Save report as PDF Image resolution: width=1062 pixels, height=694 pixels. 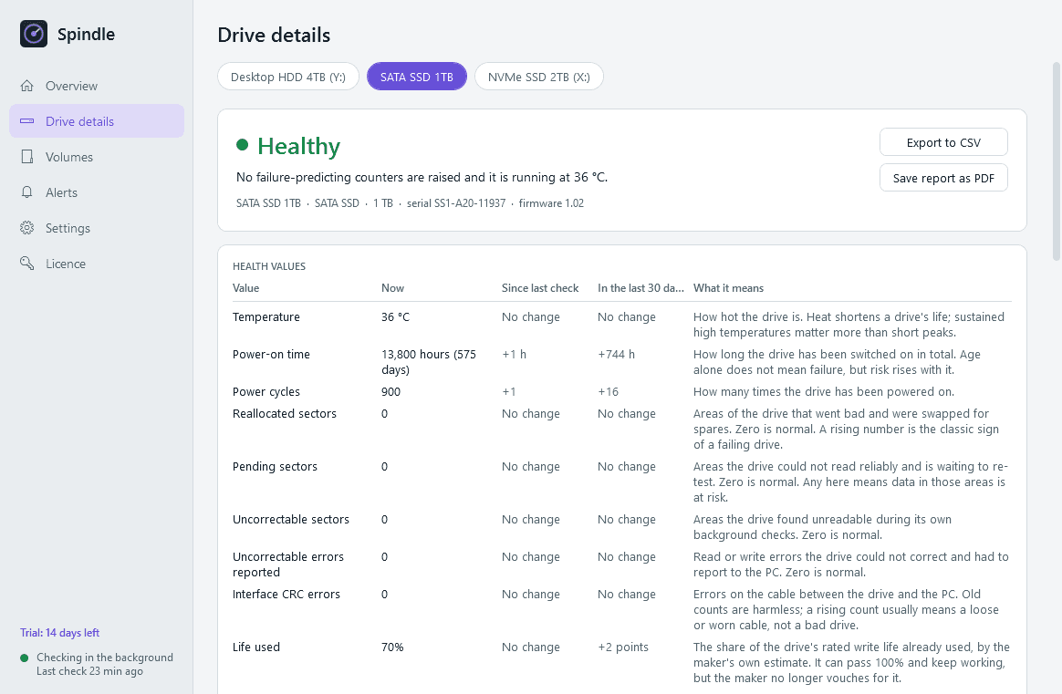point(943,178)
